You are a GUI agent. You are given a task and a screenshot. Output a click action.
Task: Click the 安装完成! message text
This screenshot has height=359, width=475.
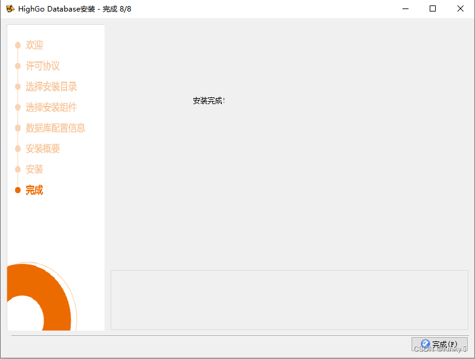point(209,100)
